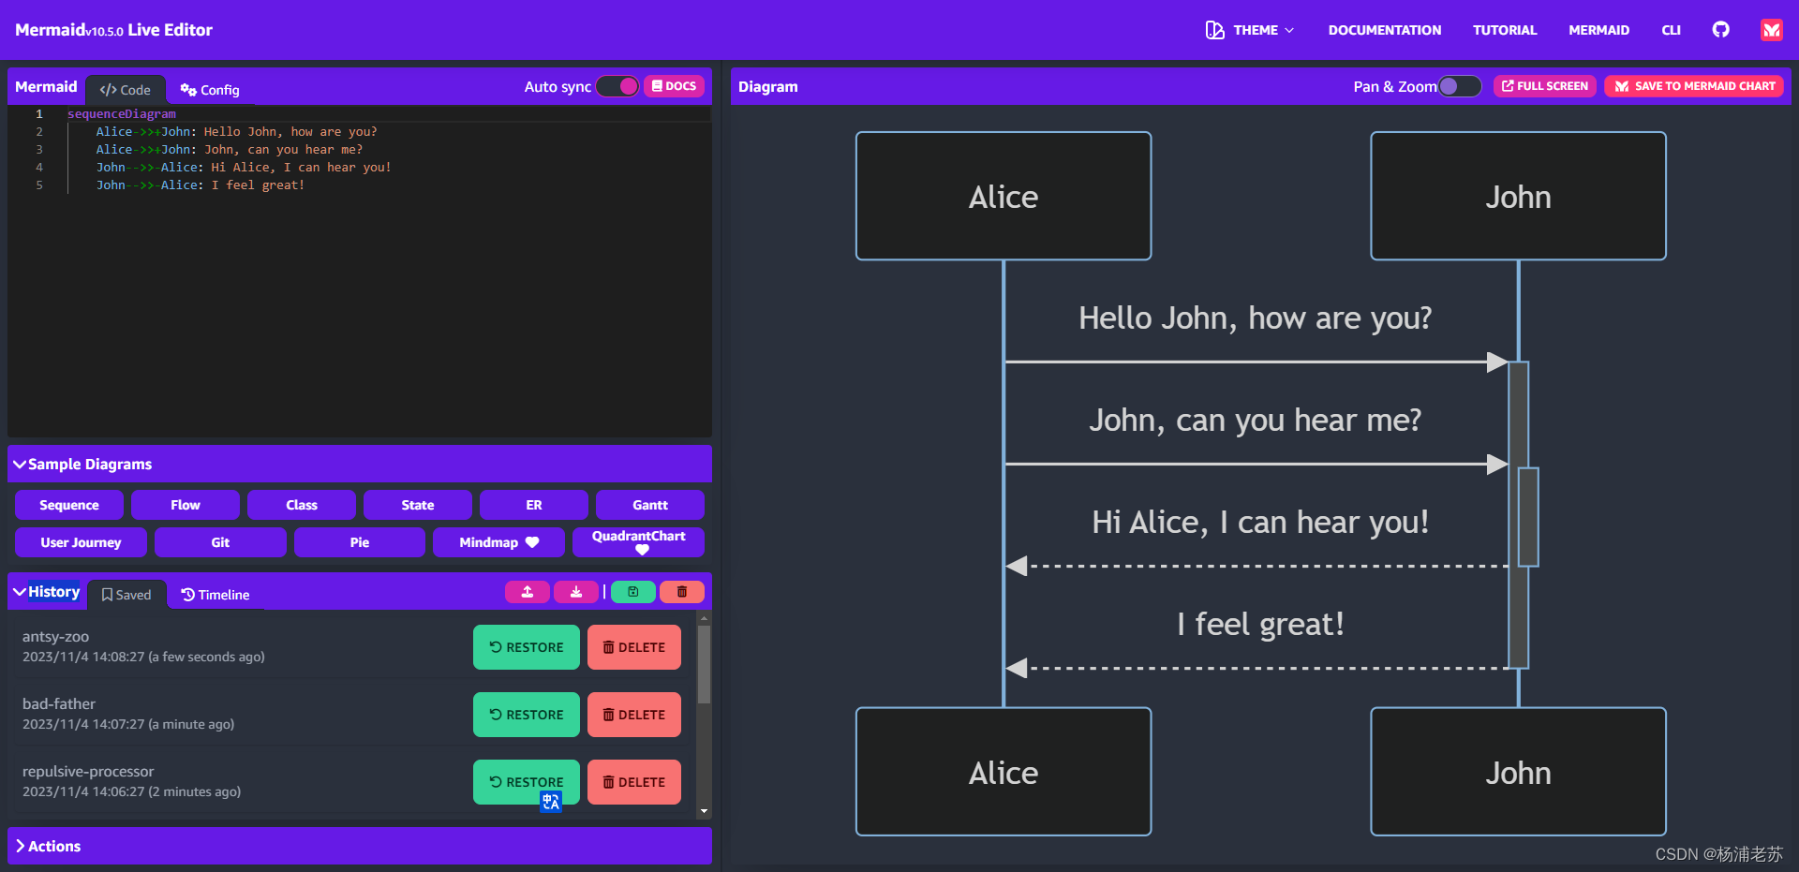The width and height of the screenshot is (1799, 872).
Task: Open the DOCS book button
Action: point(674,86)
